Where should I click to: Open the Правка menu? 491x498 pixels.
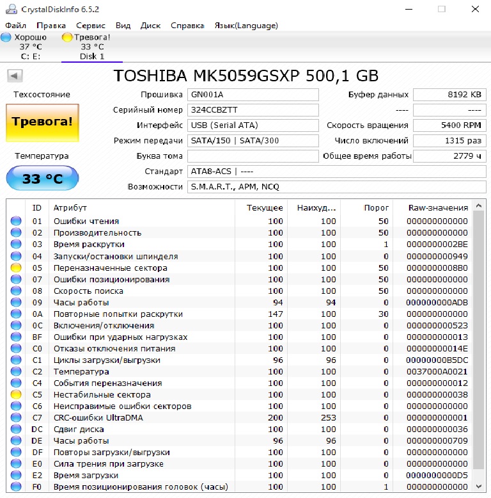(x=51, y=26)
